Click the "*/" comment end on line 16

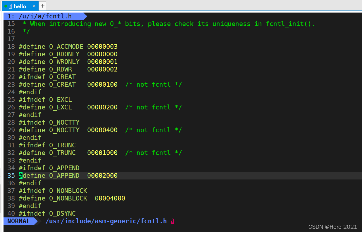[x=26, y=31]
